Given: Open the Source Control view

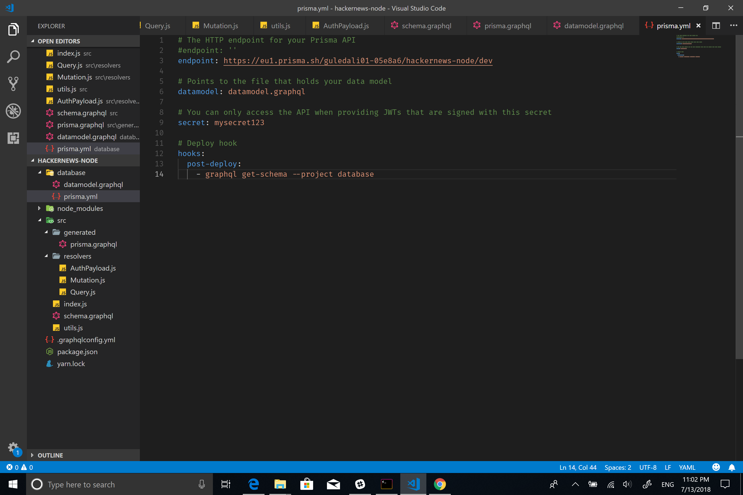Looking at the screenshot, I should pyautogui.click(x=13, y=84).
